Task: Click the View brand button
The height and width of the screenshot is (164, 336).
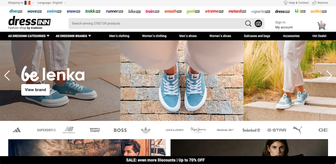Action: point(35,90)
